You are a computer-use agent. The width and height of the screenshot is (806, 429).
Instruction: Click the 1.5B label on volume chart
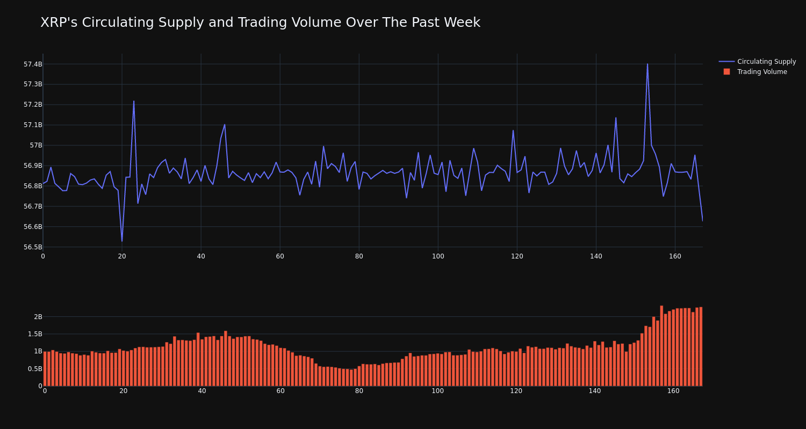(34, 334)
